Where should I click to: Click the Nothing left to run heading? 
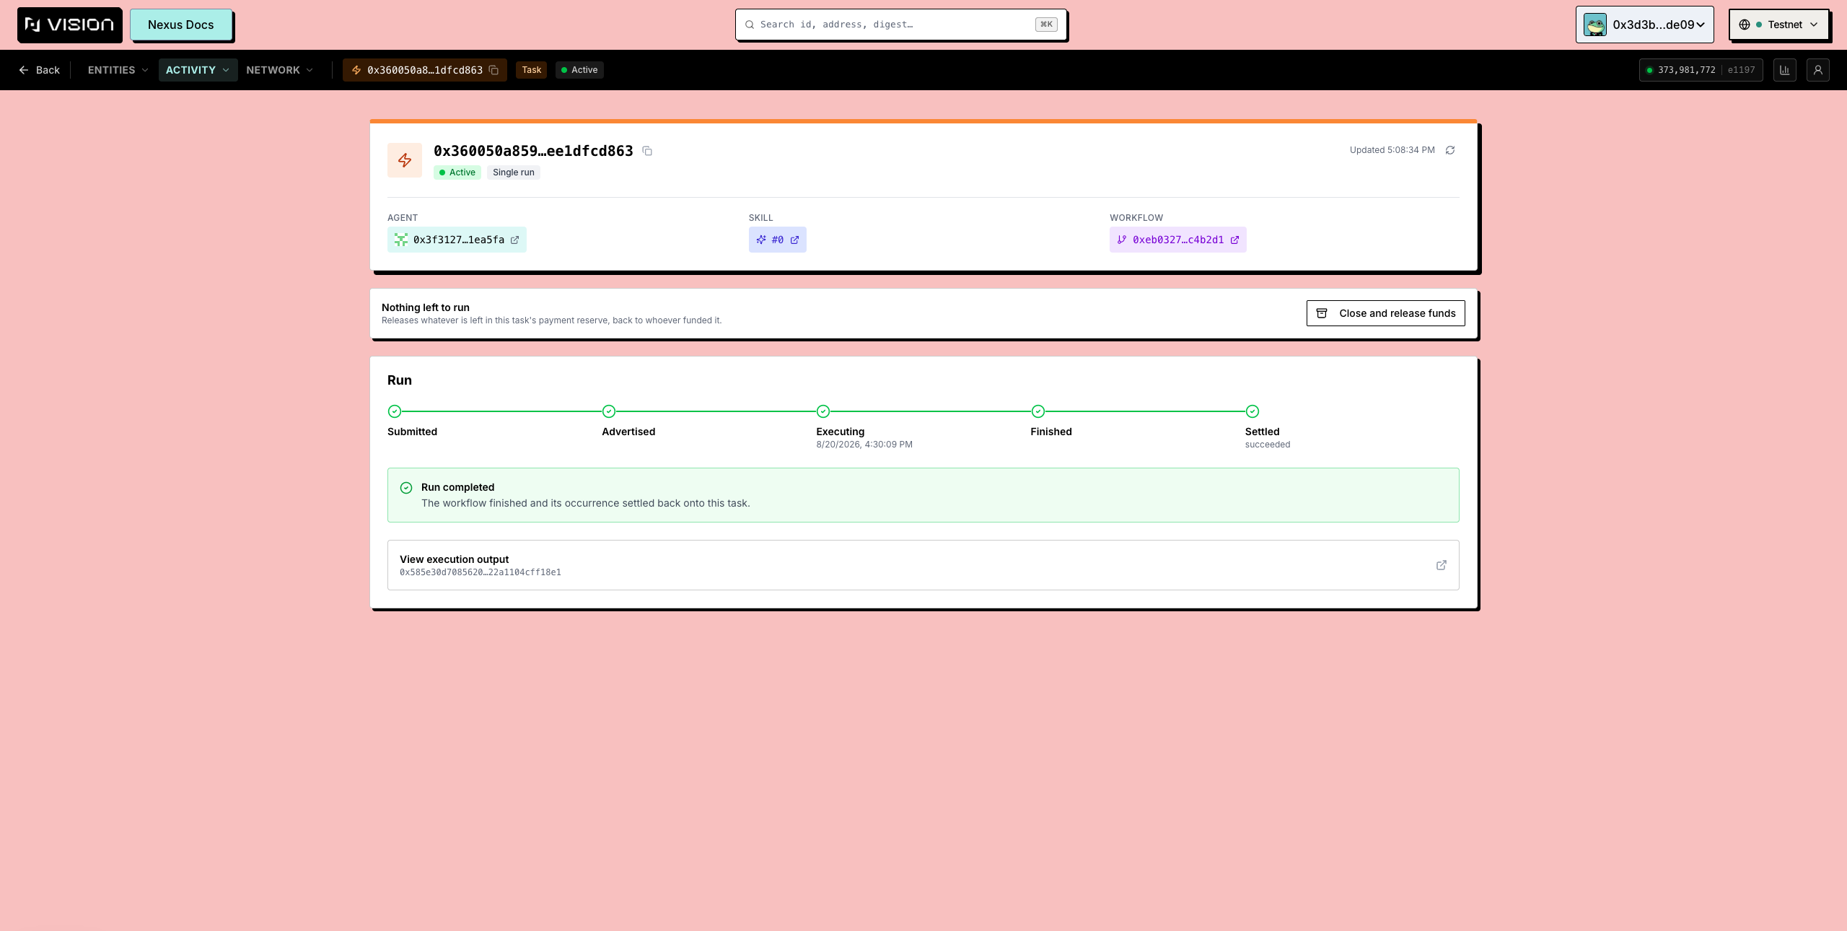(426, 307)
